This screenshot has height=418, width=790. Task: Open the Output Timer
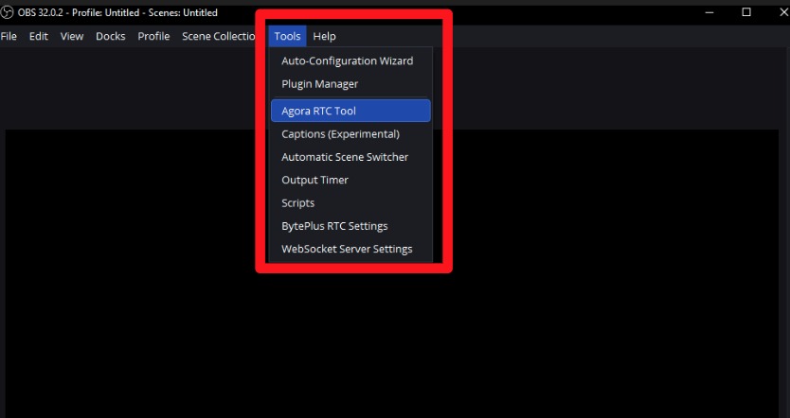[350, 180]
